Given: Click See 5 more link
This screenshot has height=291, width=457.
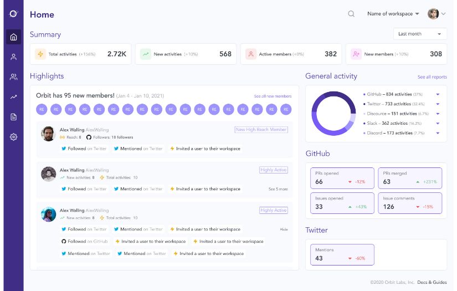Looking at the screenshot, I should tap(278, 189).
